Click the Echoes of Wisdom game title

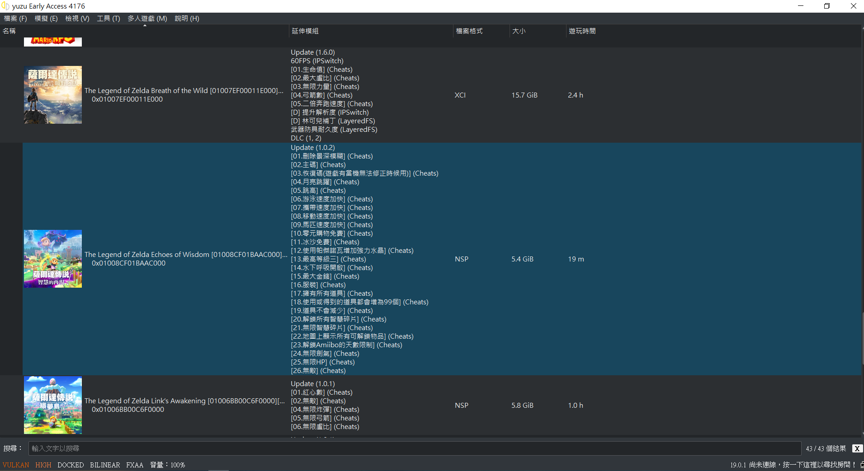186,255
